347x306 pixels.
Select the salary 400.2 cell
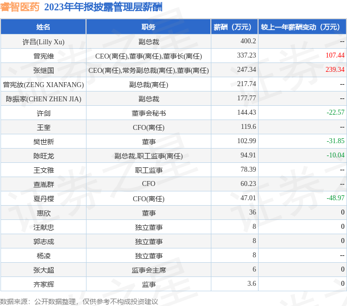pyautogui.click(x=248, y=41)
